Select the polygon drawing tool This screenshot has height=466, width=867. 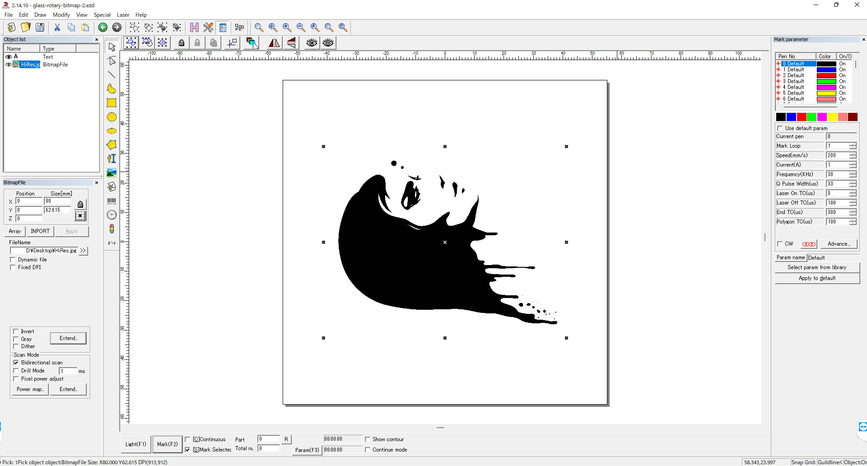pyautogui.click(x=112, y=144)
